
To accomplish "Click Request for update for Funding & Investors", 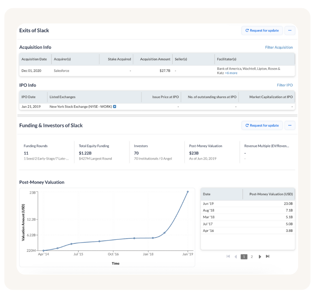I will tap(262, 125).
